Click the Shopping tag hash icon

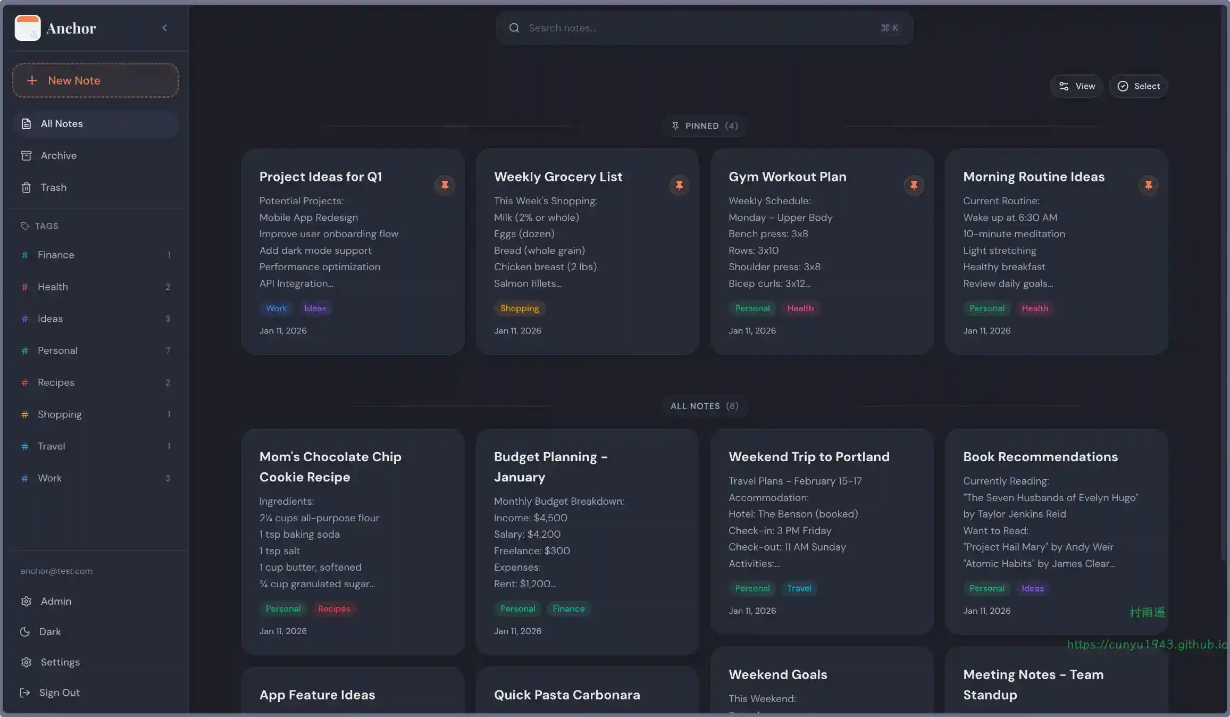click(x=24, y=414)
